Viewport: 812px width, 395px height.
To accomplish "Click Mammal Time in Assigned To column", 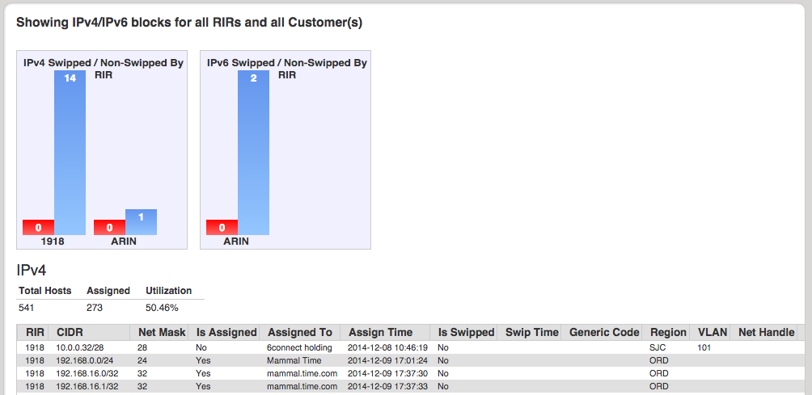I will 294,360.
